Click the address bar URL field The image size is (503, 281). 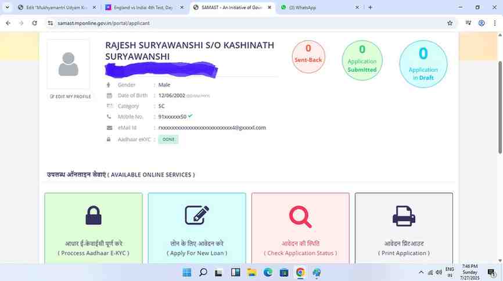coord(250,23)
